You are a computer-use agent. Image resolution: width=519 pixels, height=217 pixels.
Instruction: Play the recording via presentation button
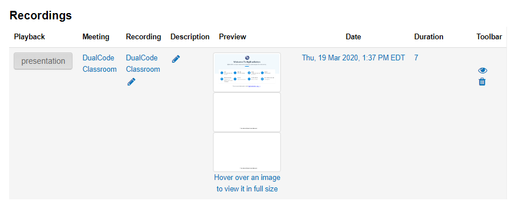pos(43,61)
